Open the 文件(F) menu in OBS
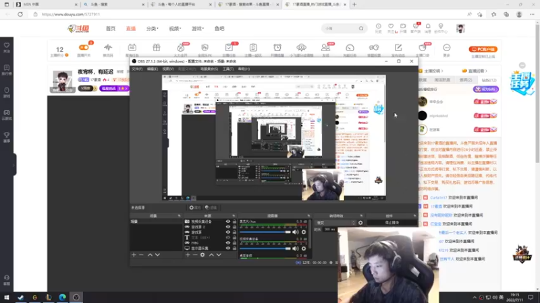 click(137, 69)
